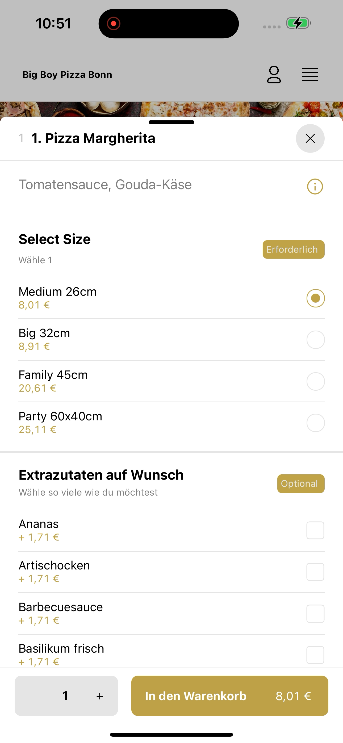The image size is (343, 743).
Task: Close the Pizza Margherita sheet
Action: 310,138
